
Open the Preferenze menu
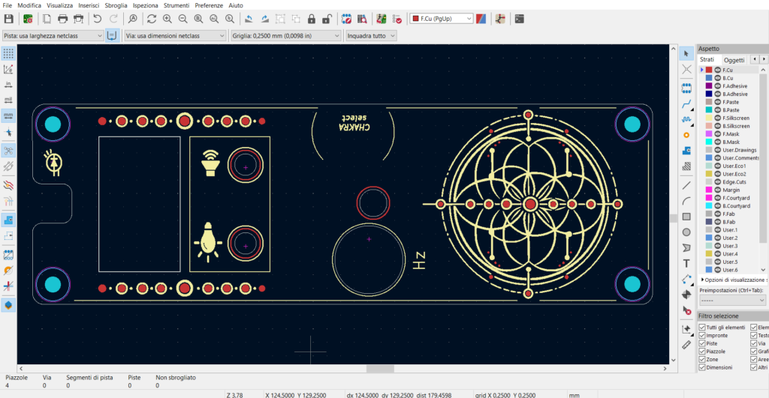pyautogui.click(x=209, y=5)
